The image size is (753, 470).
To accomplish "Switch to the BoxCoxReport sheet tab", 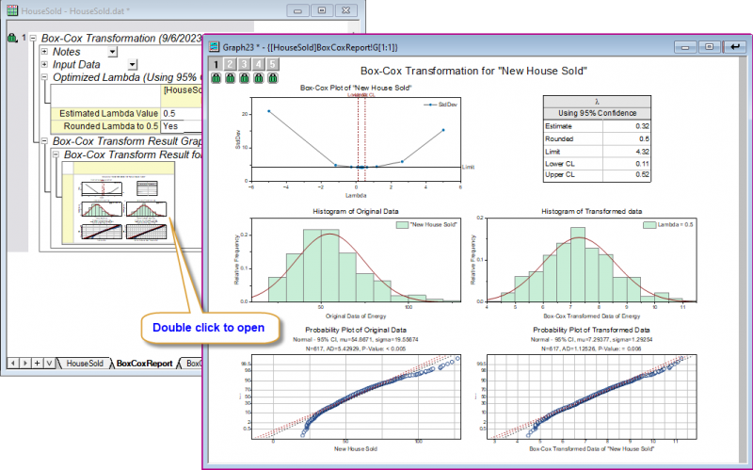I will tap(144, 364).
